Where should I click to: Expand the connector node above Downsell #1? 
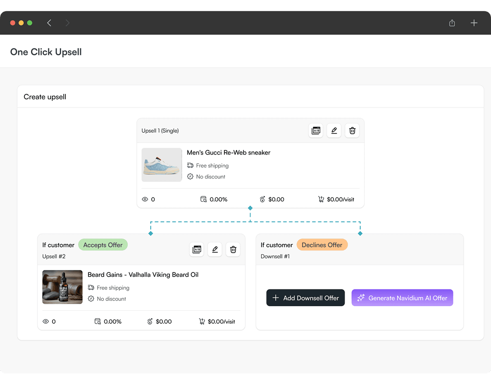[x=360, y=233]
